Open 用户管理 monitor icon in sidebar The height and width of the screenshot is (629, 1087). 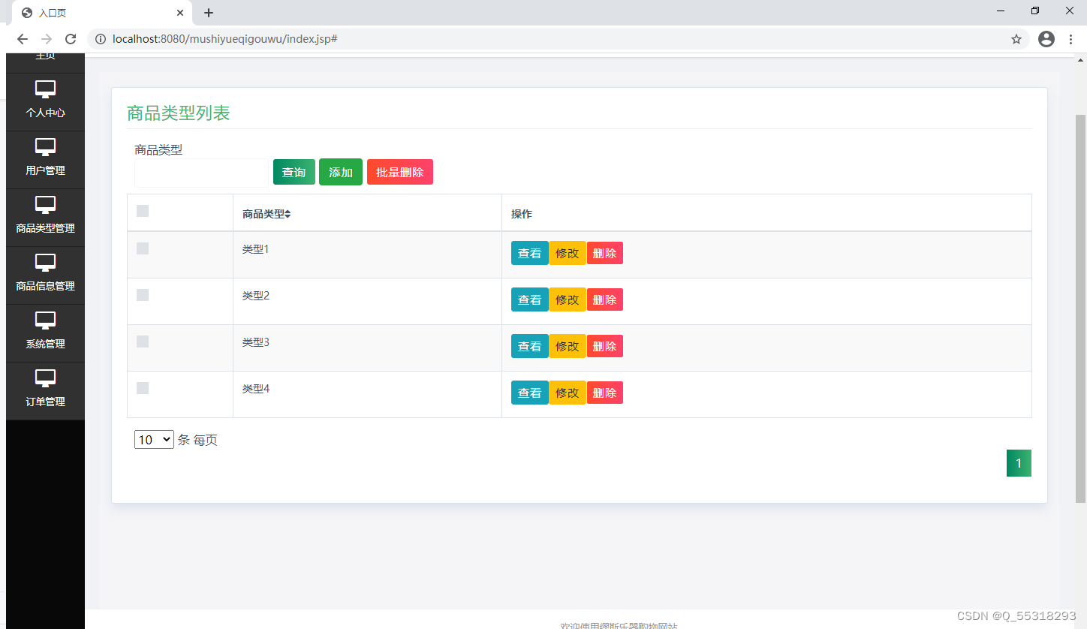pos(45,147)
